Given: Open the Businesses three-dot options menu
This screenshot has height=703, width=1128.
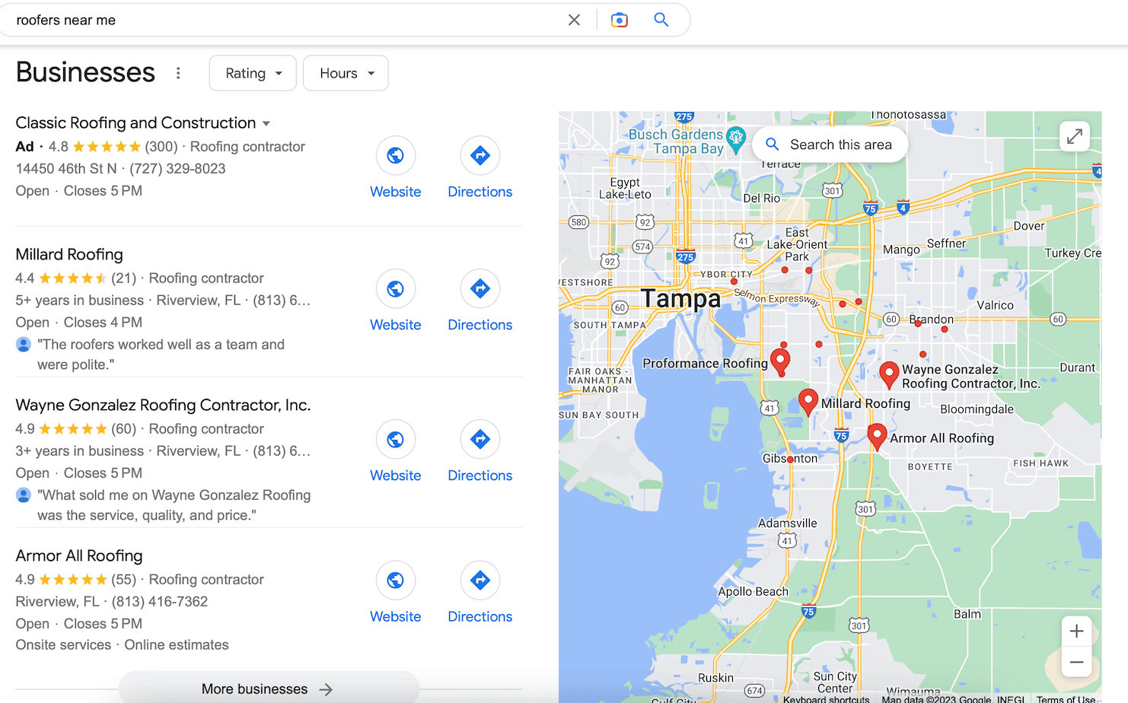Looking at the screenshot, I should point(178,73).
